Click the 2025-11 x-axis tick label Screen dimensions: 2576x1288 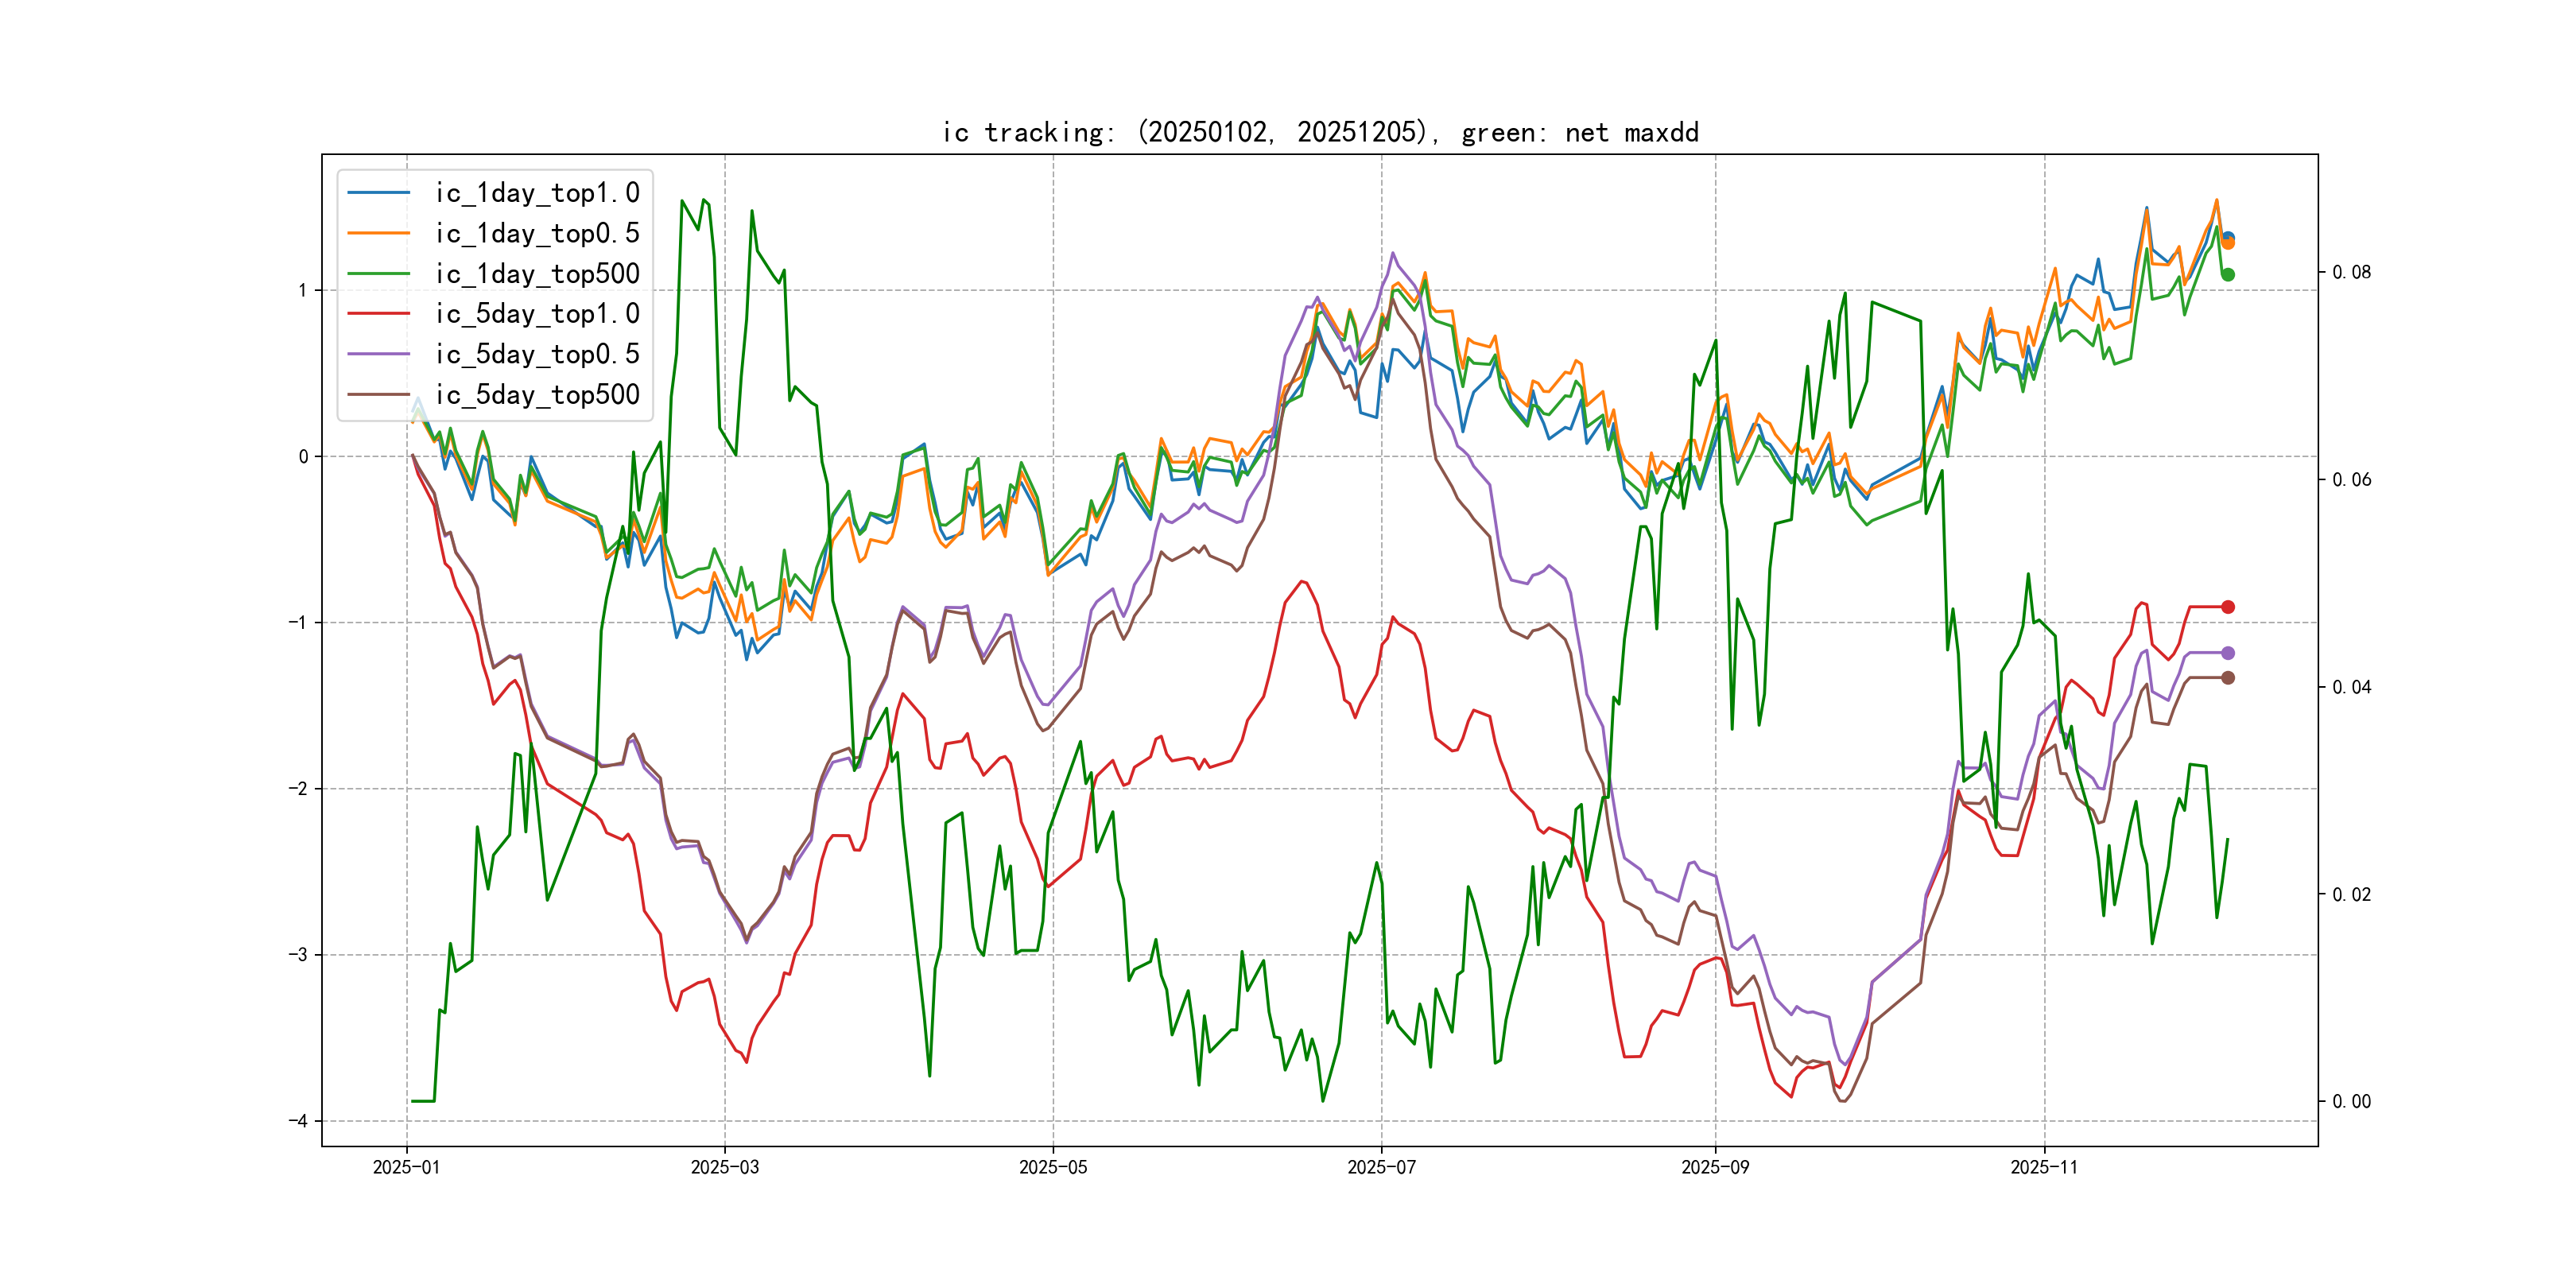(2044, 1167)
